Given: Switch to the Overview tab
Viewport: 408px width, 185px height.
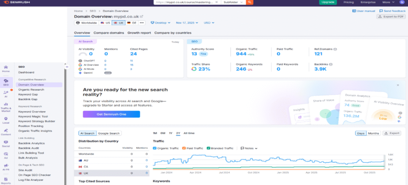Looking at the screenshot, I should 82,33.
